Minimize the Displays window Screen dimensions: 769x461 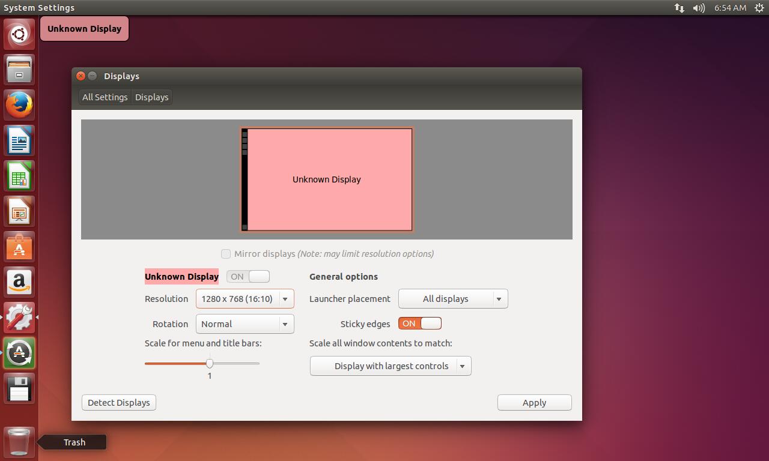pos(93,76)
